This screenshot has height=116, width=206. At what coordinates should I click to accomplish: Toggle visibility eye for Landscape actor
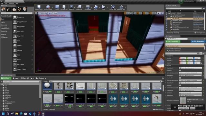167,26
